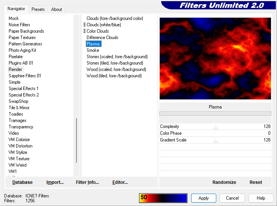277x206 pixels.
Task: Select the Video category
Action: (x=13, y=133)
